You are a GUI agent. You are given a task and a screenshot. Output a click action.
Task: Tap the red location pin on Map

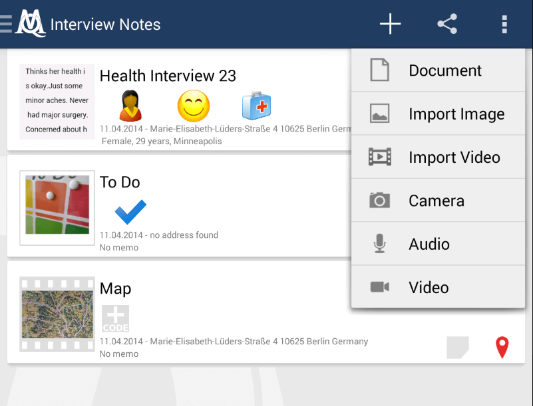502,348
